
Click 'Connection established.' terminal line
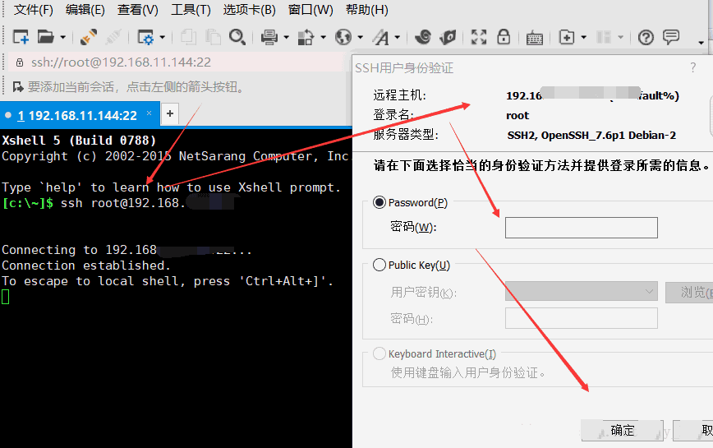pos(86,266)
